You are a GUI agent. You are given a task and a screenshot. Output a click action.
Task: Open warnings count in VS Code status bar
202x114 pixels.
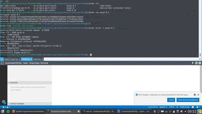click(x=8, y=107)
